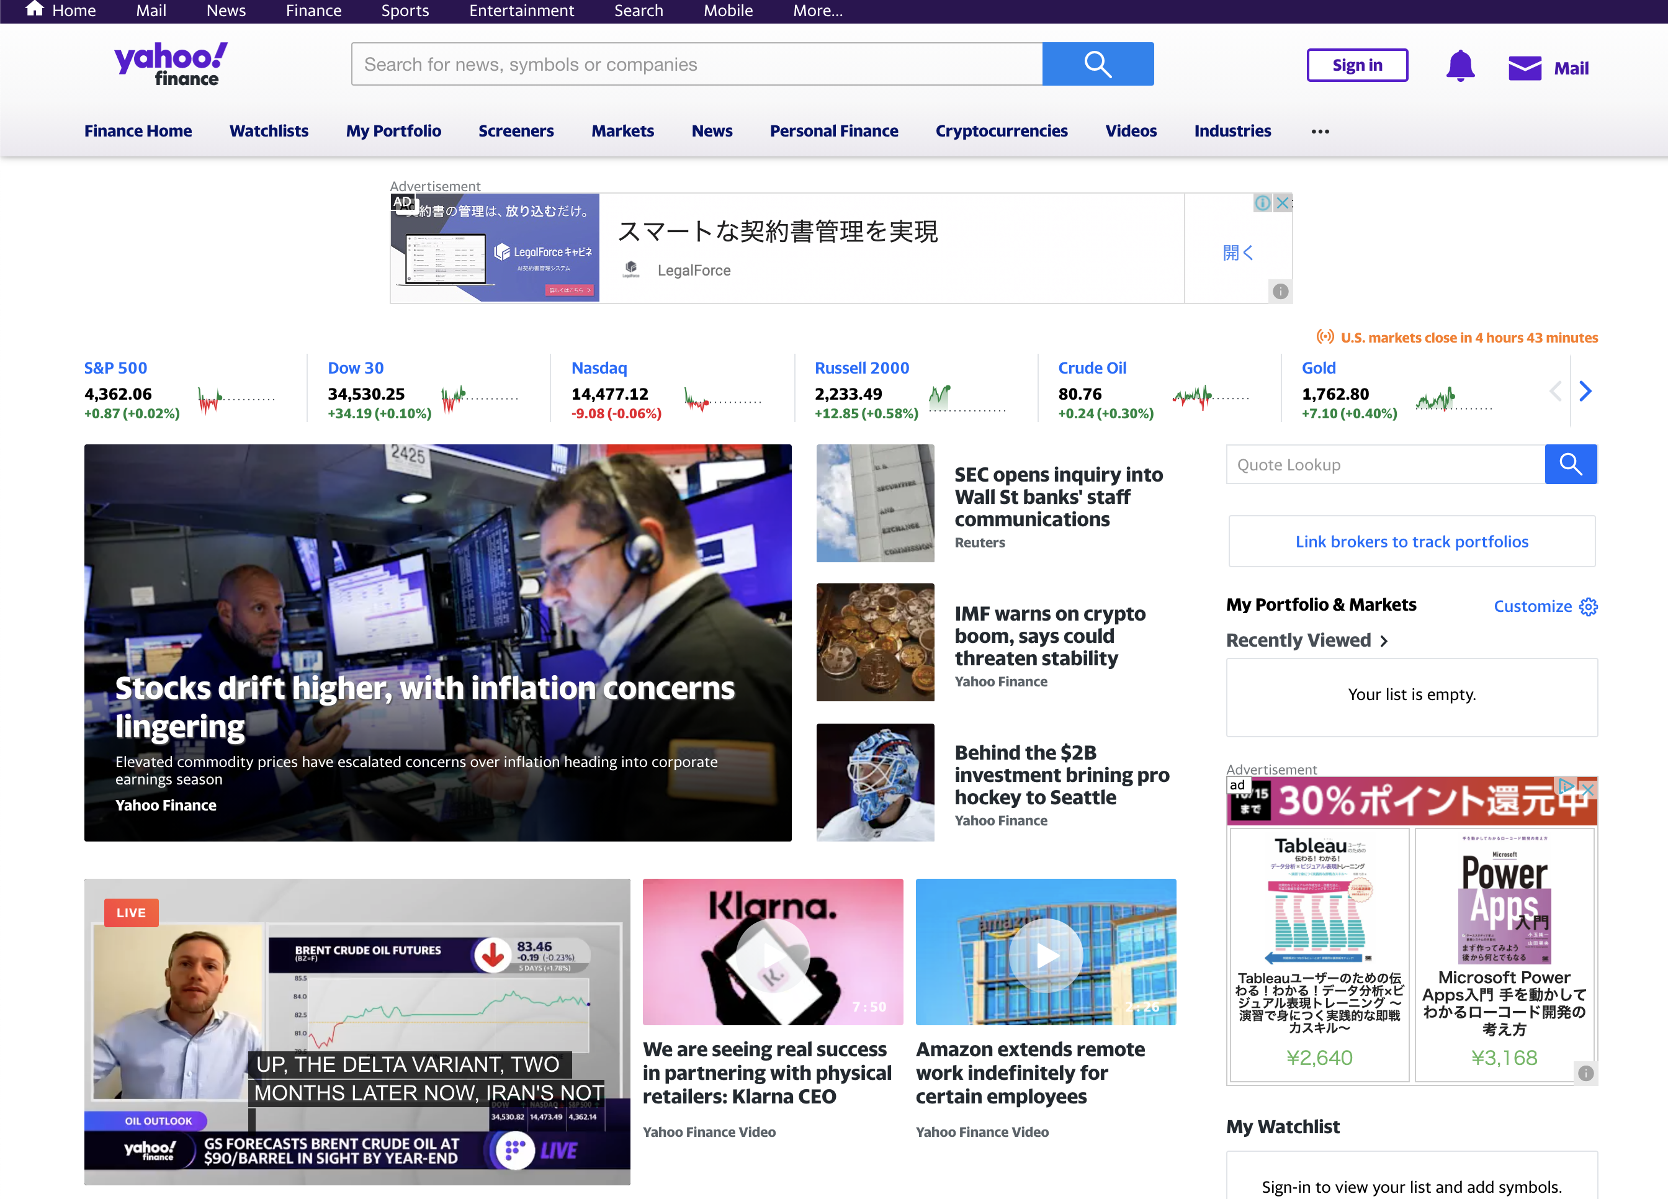Open Sports in top bar menu
The image size is (1668, 1199).
coord(405,11)
